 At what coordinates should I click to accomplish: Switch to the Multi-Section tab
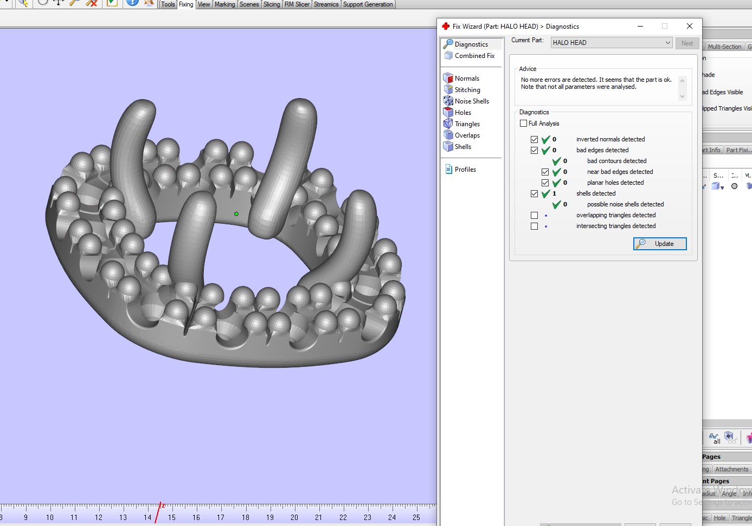coord(724,47)
